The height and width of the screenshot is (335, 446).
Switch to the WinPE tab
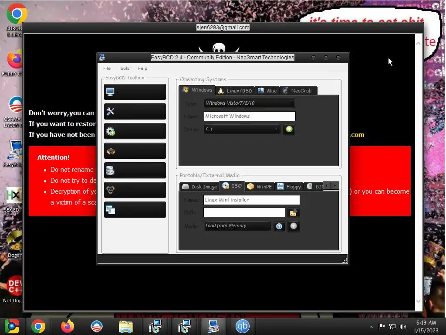pyautogui.click(x=260, y=187)
